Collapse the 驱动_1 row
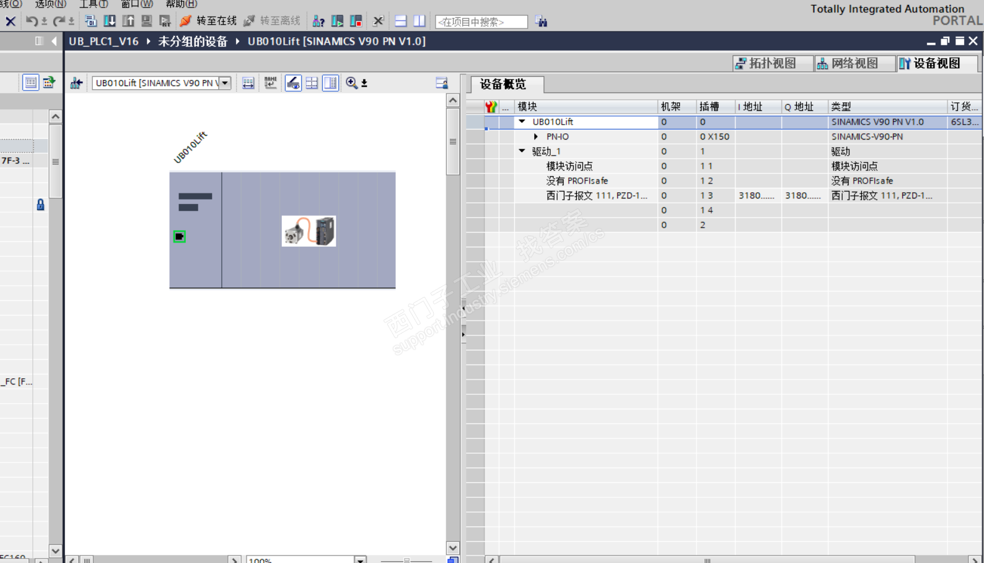The width and height of the screenshot is (984, 563). pos(522,151)
